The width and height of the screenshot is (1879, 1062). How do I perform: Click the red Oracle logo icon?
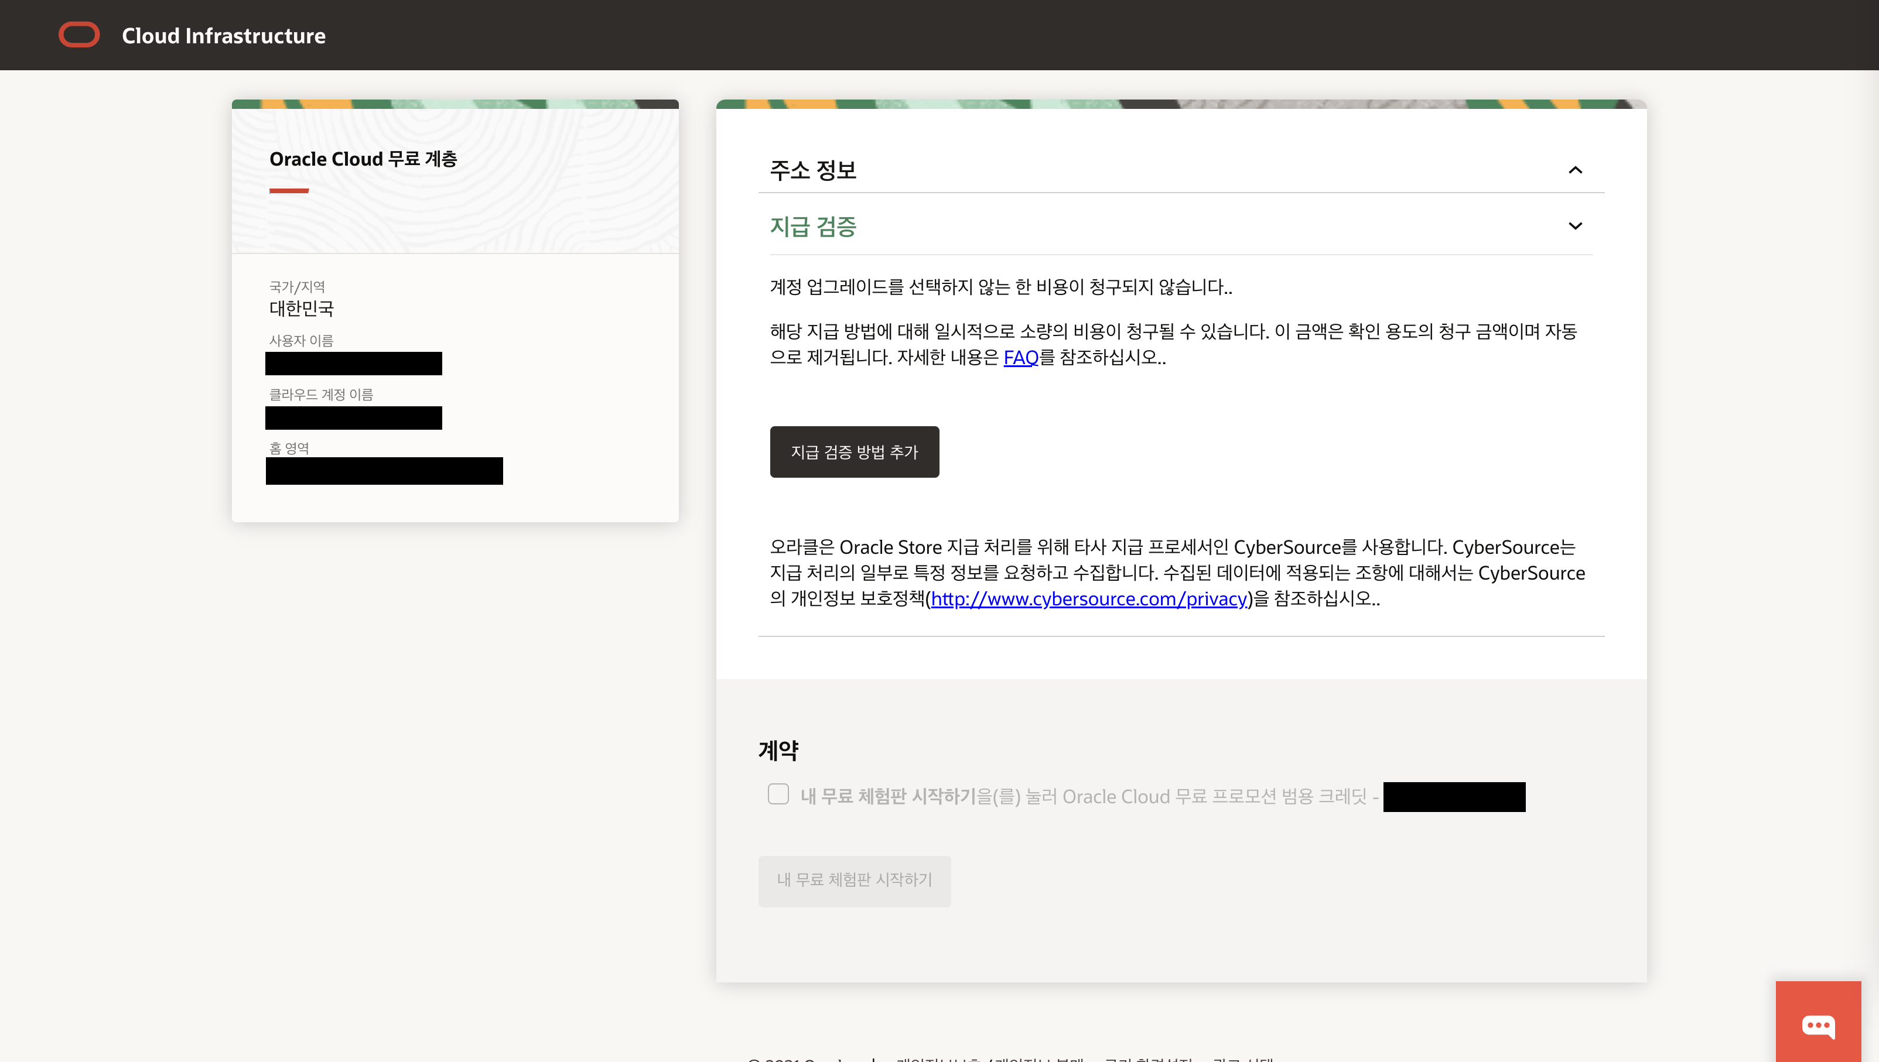(79, 35)
